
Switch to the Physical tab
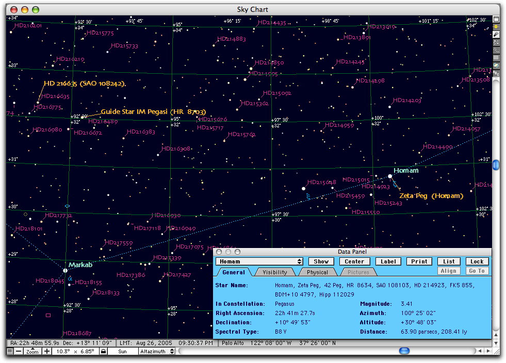(317, 272)
